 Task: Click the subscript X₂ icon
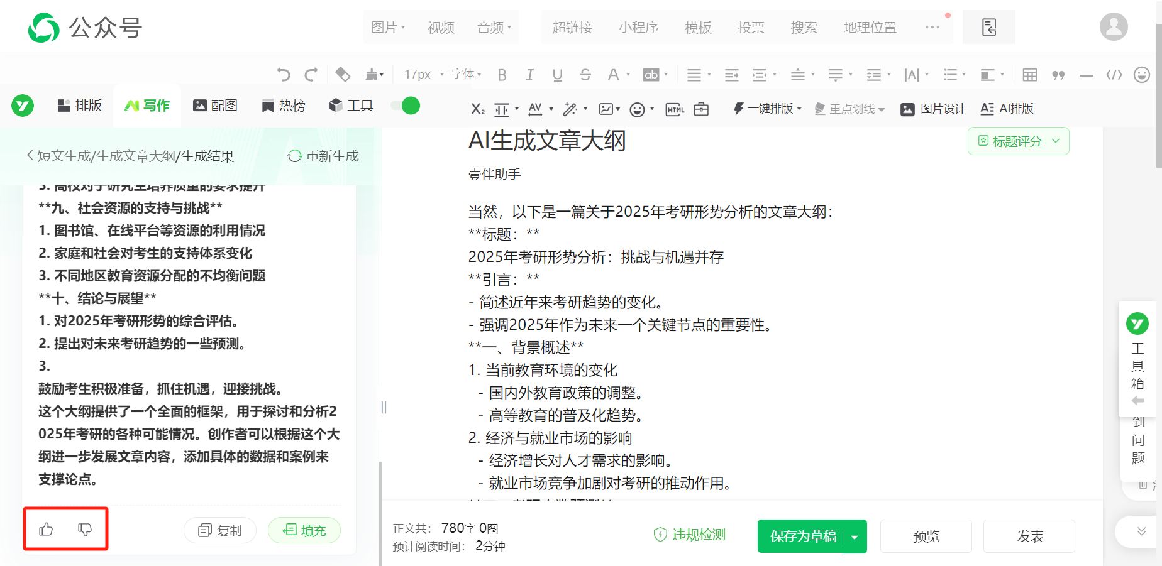point(478,109)
